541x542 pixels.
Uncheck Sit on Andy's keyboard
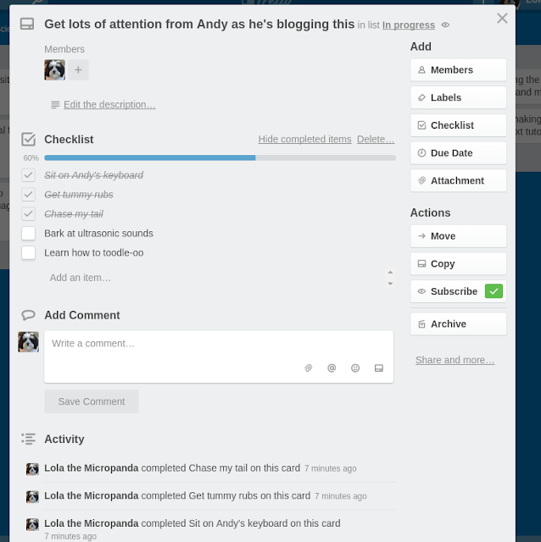[x=28, y=175]
